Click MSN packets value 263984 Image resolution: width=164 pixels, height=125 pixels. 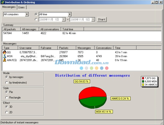pyautogui.click(x=64, y=56)
